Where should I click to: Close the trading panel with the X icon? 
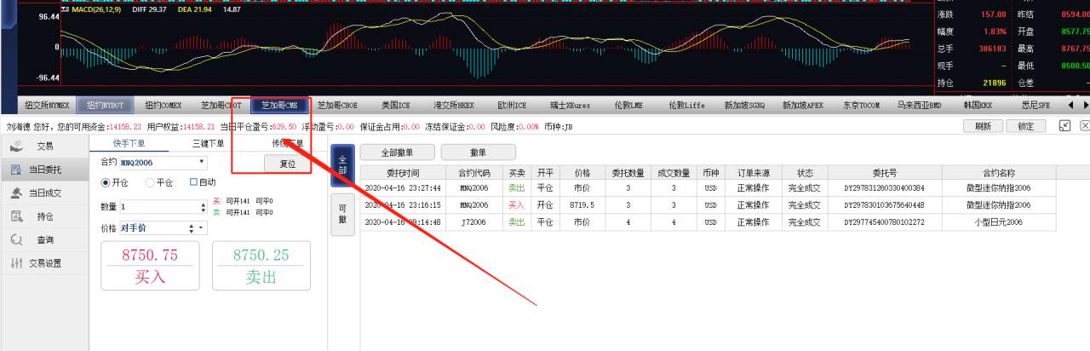click(x=1084, y=125)
